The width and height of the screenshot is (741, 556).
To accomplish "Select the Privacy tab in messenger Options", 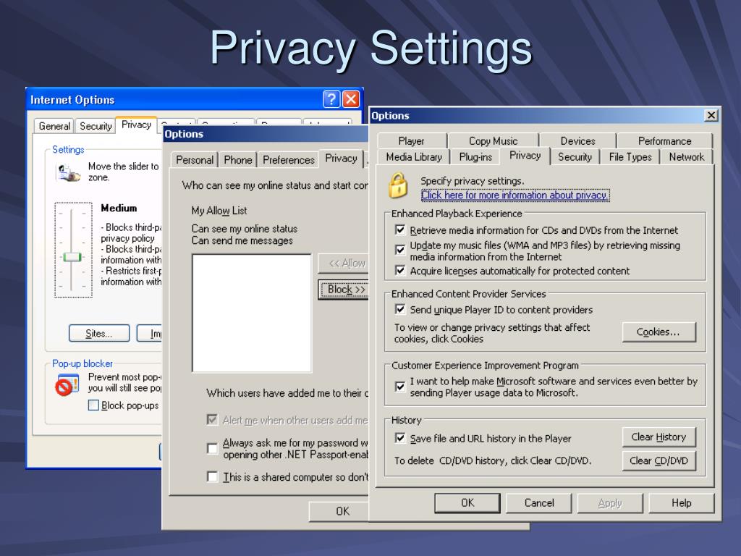I will click(x=341, y=159).
